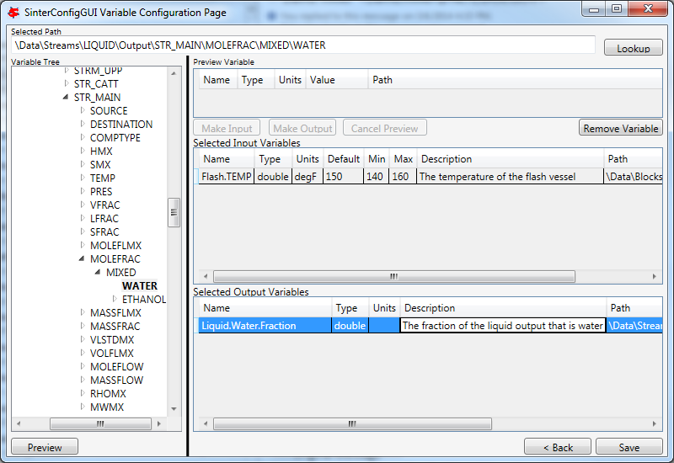Click the Description column header in input table

[x=510, y=159]
